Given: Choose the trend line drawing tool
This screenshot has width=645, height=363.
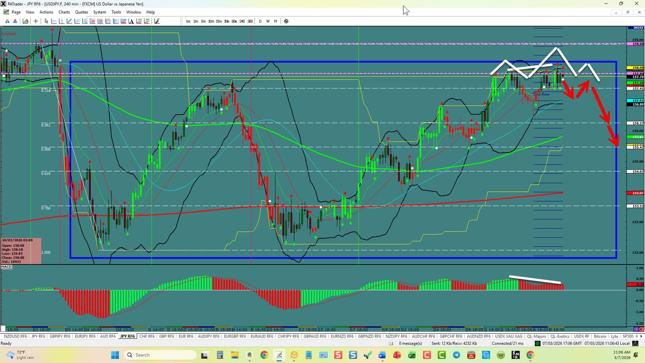Looking at the screenshot, I should [69, 21].
